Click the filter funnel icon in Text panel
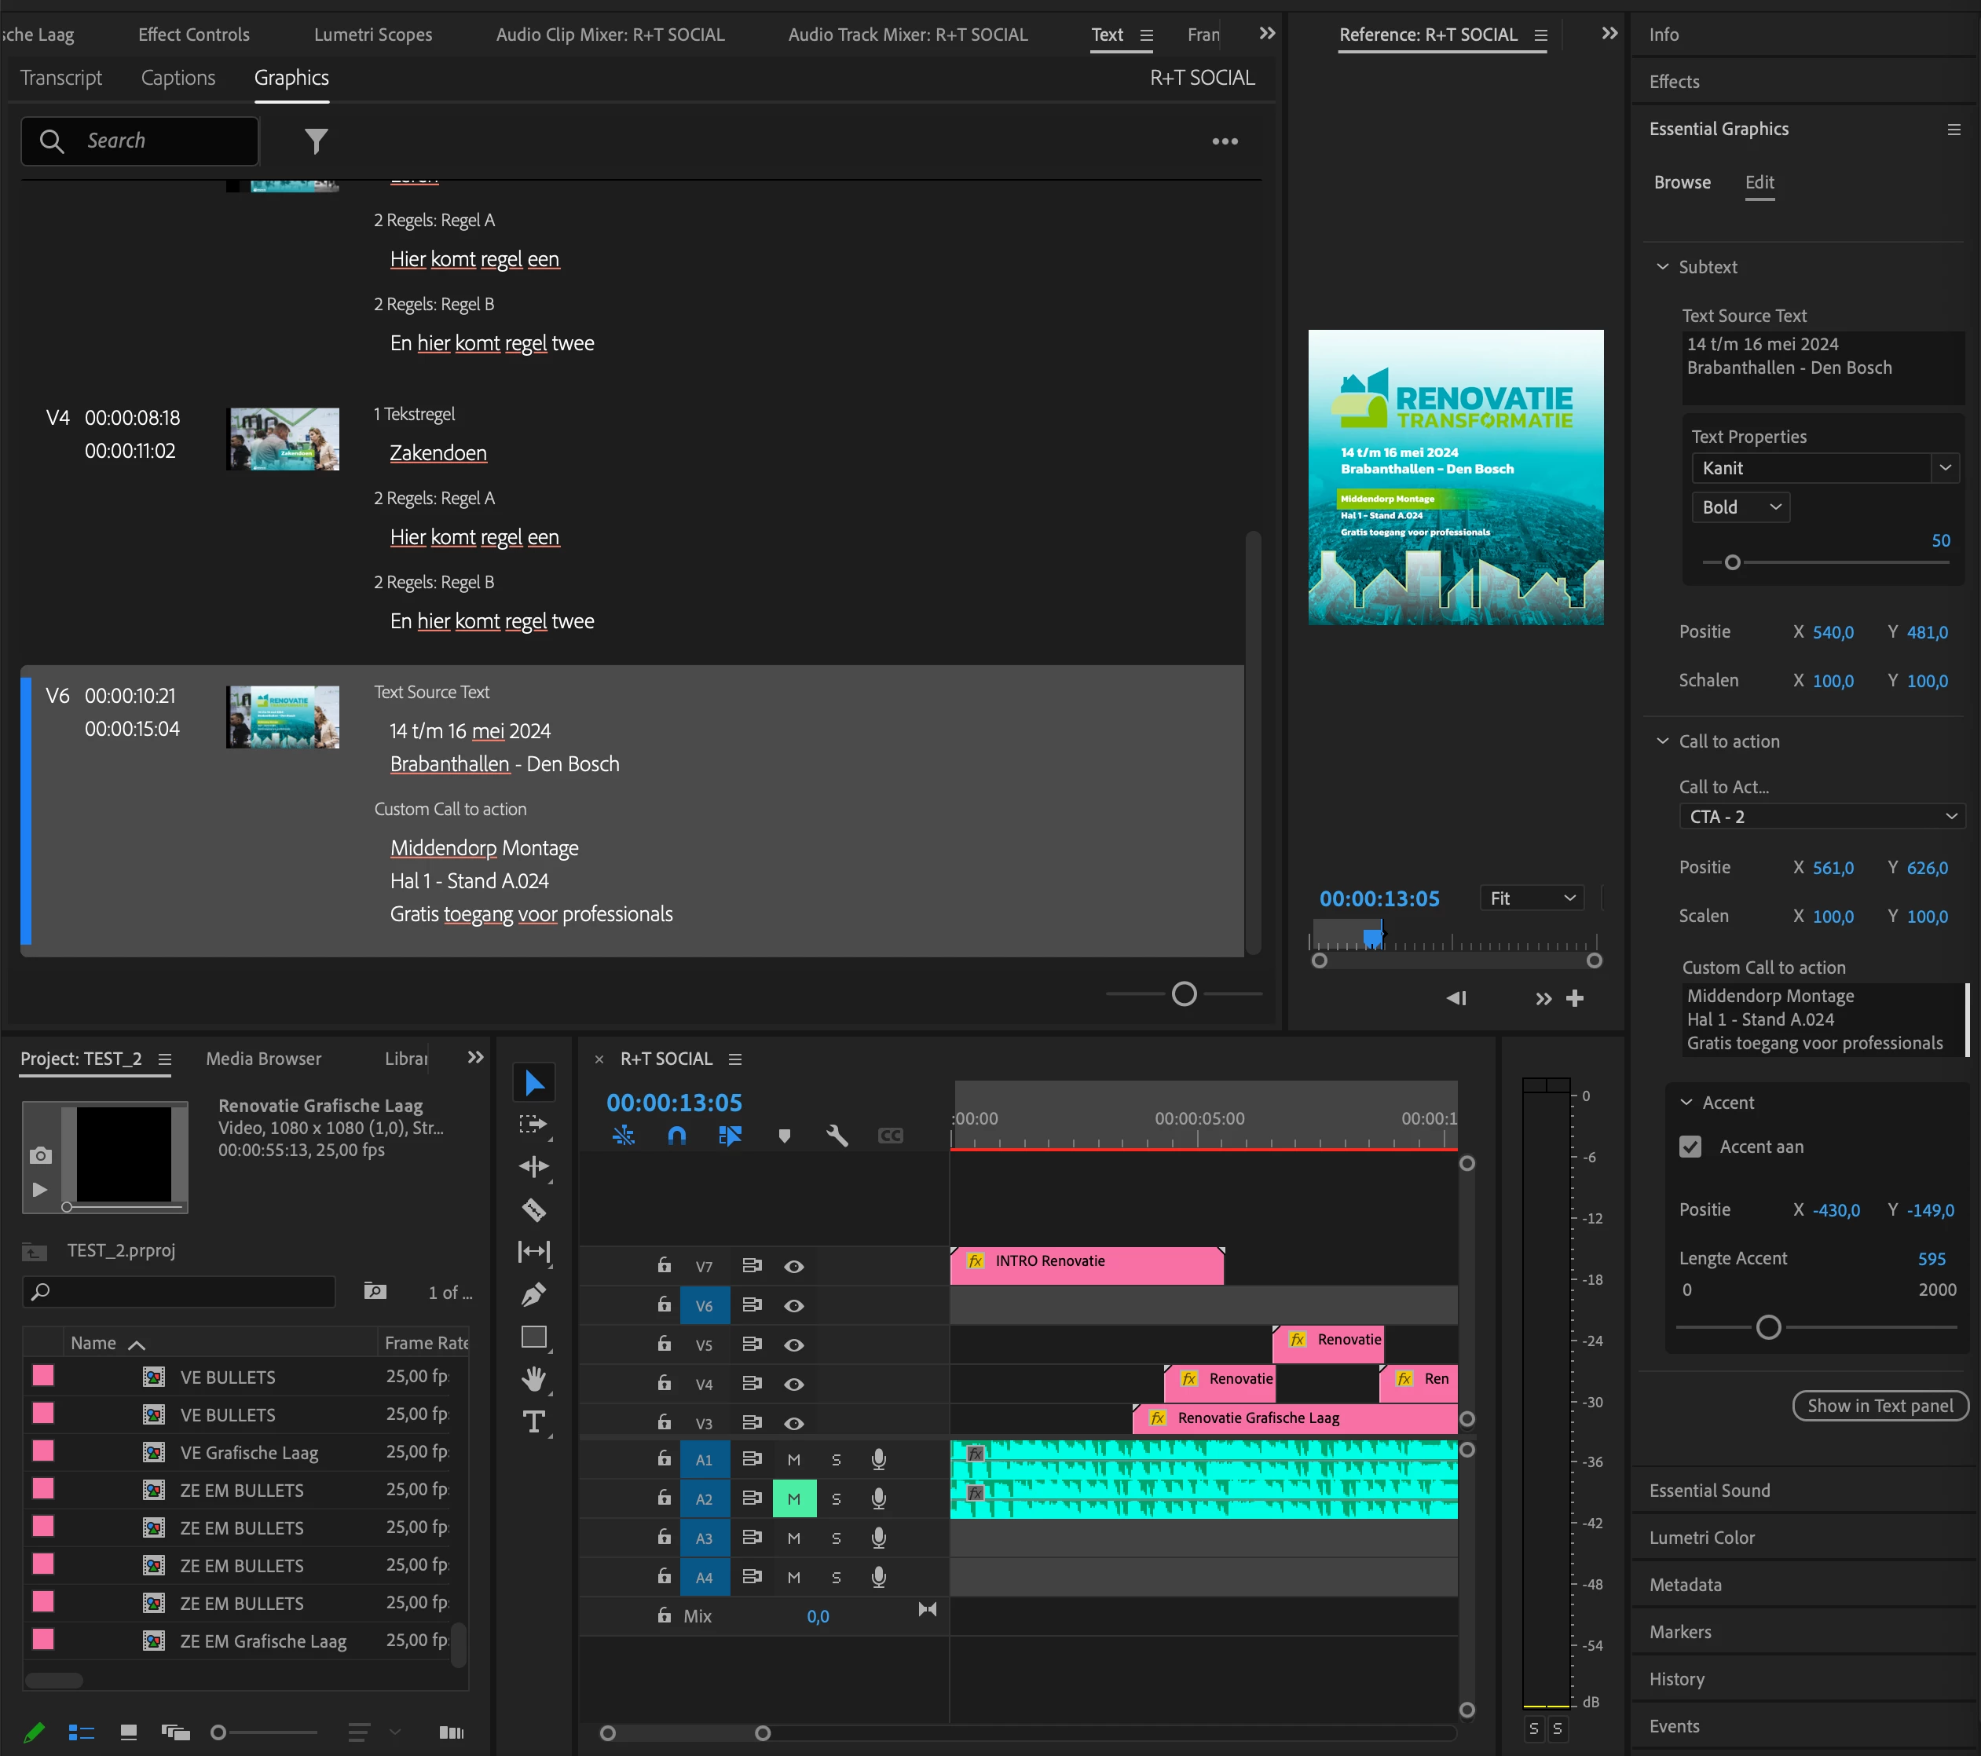The width and height of the screenshot is (1981, 1756). click(x=316, y=141)
